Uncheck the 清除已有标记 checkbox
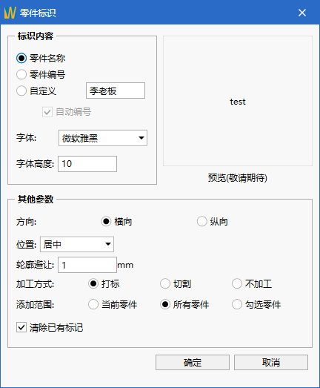 pos(21,327)
